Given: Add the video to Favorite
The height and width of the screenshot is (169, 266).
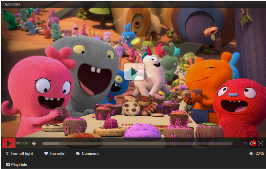Looking at the screenshot, I should coord(54,153).
